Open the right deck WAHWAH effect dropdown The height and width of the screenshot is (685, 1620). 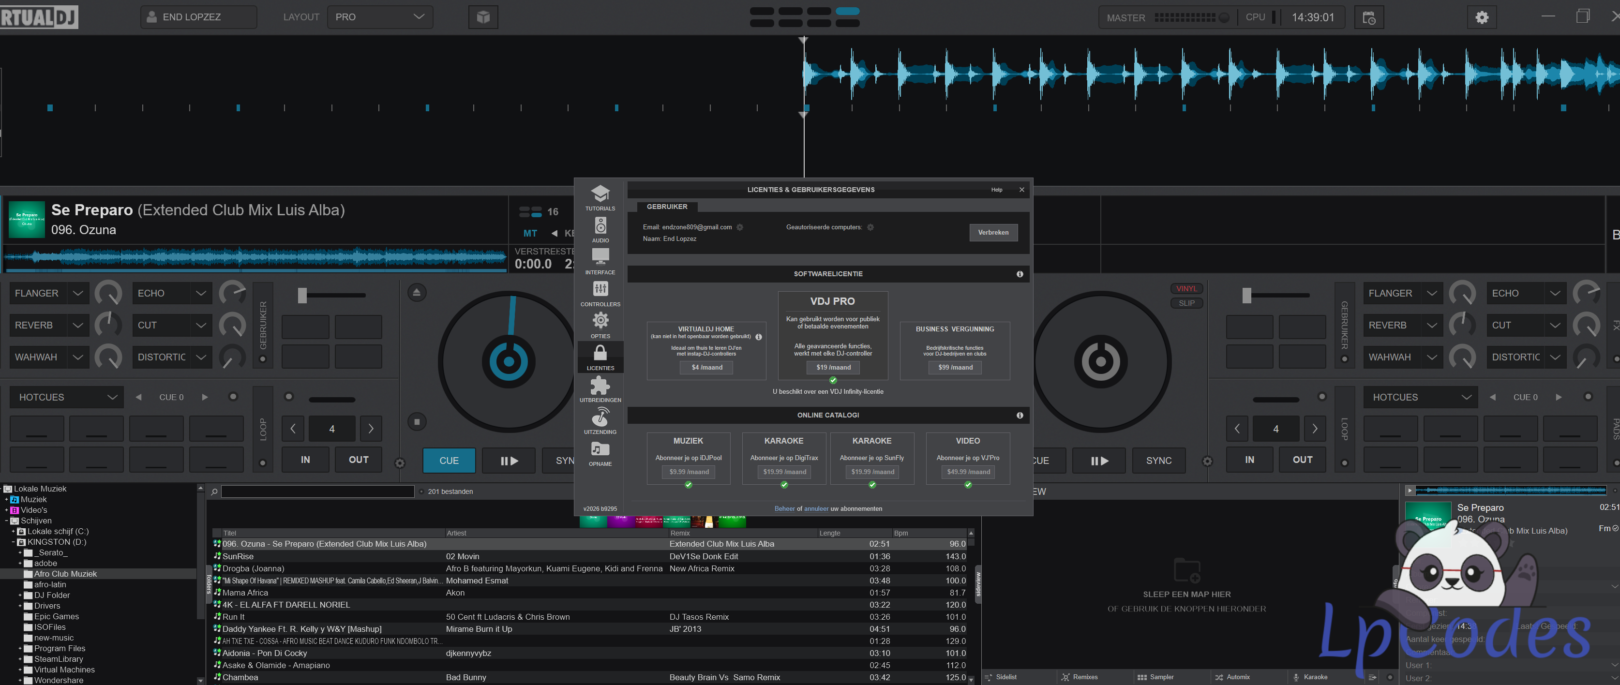tap(1402, 357)
